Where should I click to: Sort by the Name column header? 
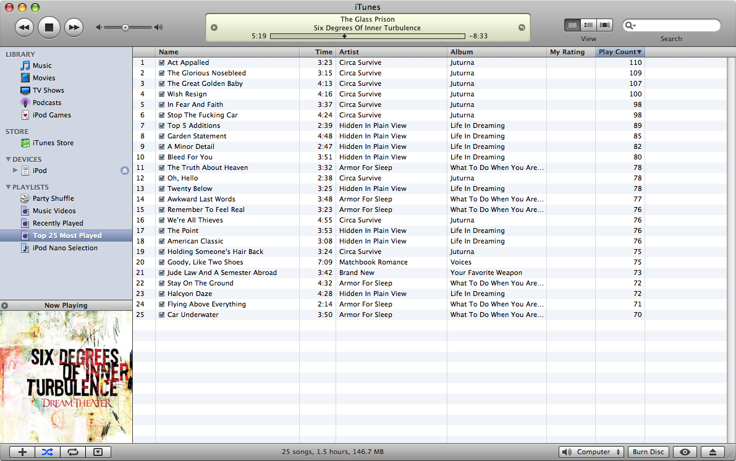click(227, 52)
